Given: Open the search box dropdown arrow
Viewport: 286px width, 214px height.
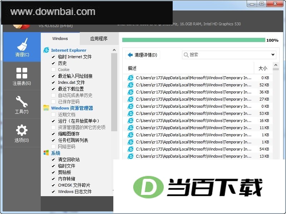Looking at the screenshot, I should (273, 55).
